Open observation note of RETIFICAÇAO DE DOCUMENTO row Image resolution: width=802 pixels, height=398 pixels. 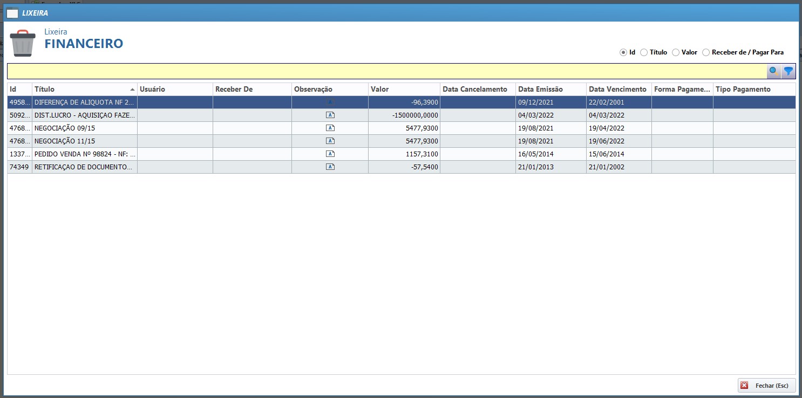click(330, 167)
